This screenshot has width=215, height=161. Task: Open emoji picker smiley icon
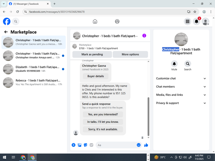click(x=138, y=145)
